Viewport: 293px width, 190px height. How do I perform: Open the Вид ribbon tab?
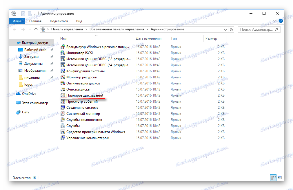pyautogui.click(x=79, y=21)
